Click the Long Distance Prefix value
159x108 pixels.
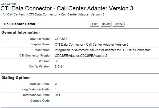tap(56, 90)
